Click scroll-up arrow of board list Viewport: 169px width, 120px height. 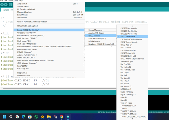coord(132,26)
